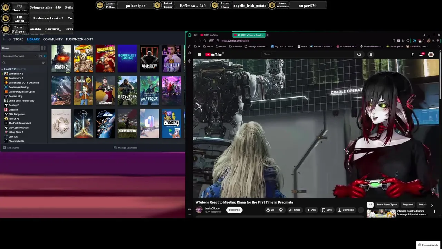The height and width of the screenshot is (249, 442).
Task: Click the Download video button
Action: click(346, 210)
